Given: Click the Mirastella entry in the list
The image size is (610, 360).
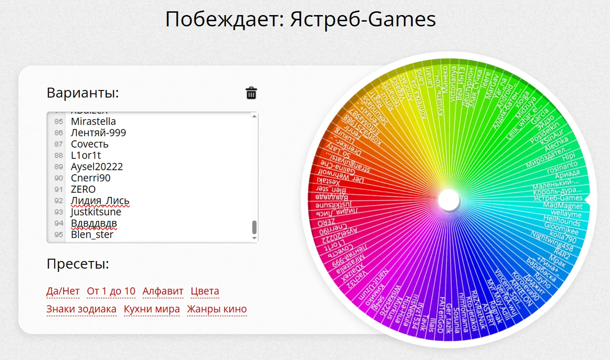Looking at the screenshot, I should (x=93, y=121).
